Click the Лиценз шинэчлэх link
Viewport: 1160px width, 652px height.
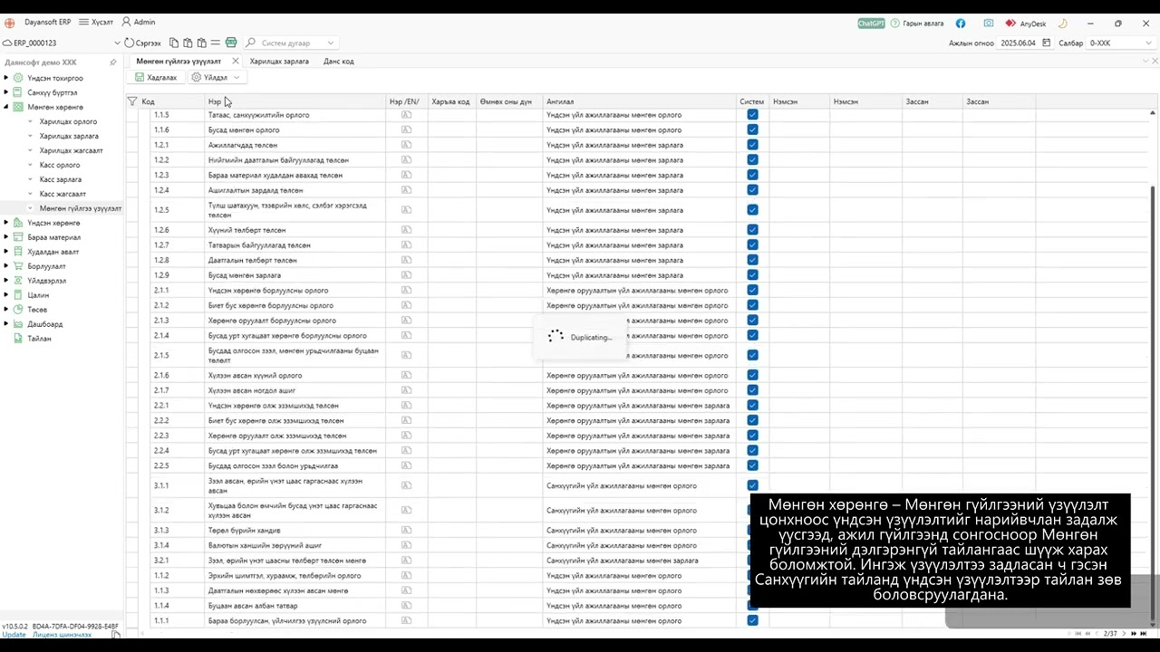pyautogui.click(x=63, y=635)
